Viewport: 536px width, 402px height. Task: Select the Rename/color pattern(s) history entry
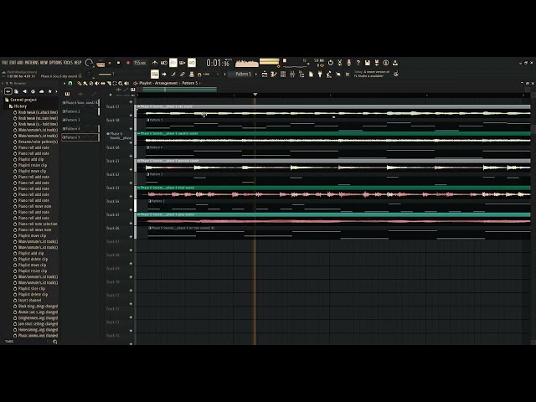click(35, 142)
